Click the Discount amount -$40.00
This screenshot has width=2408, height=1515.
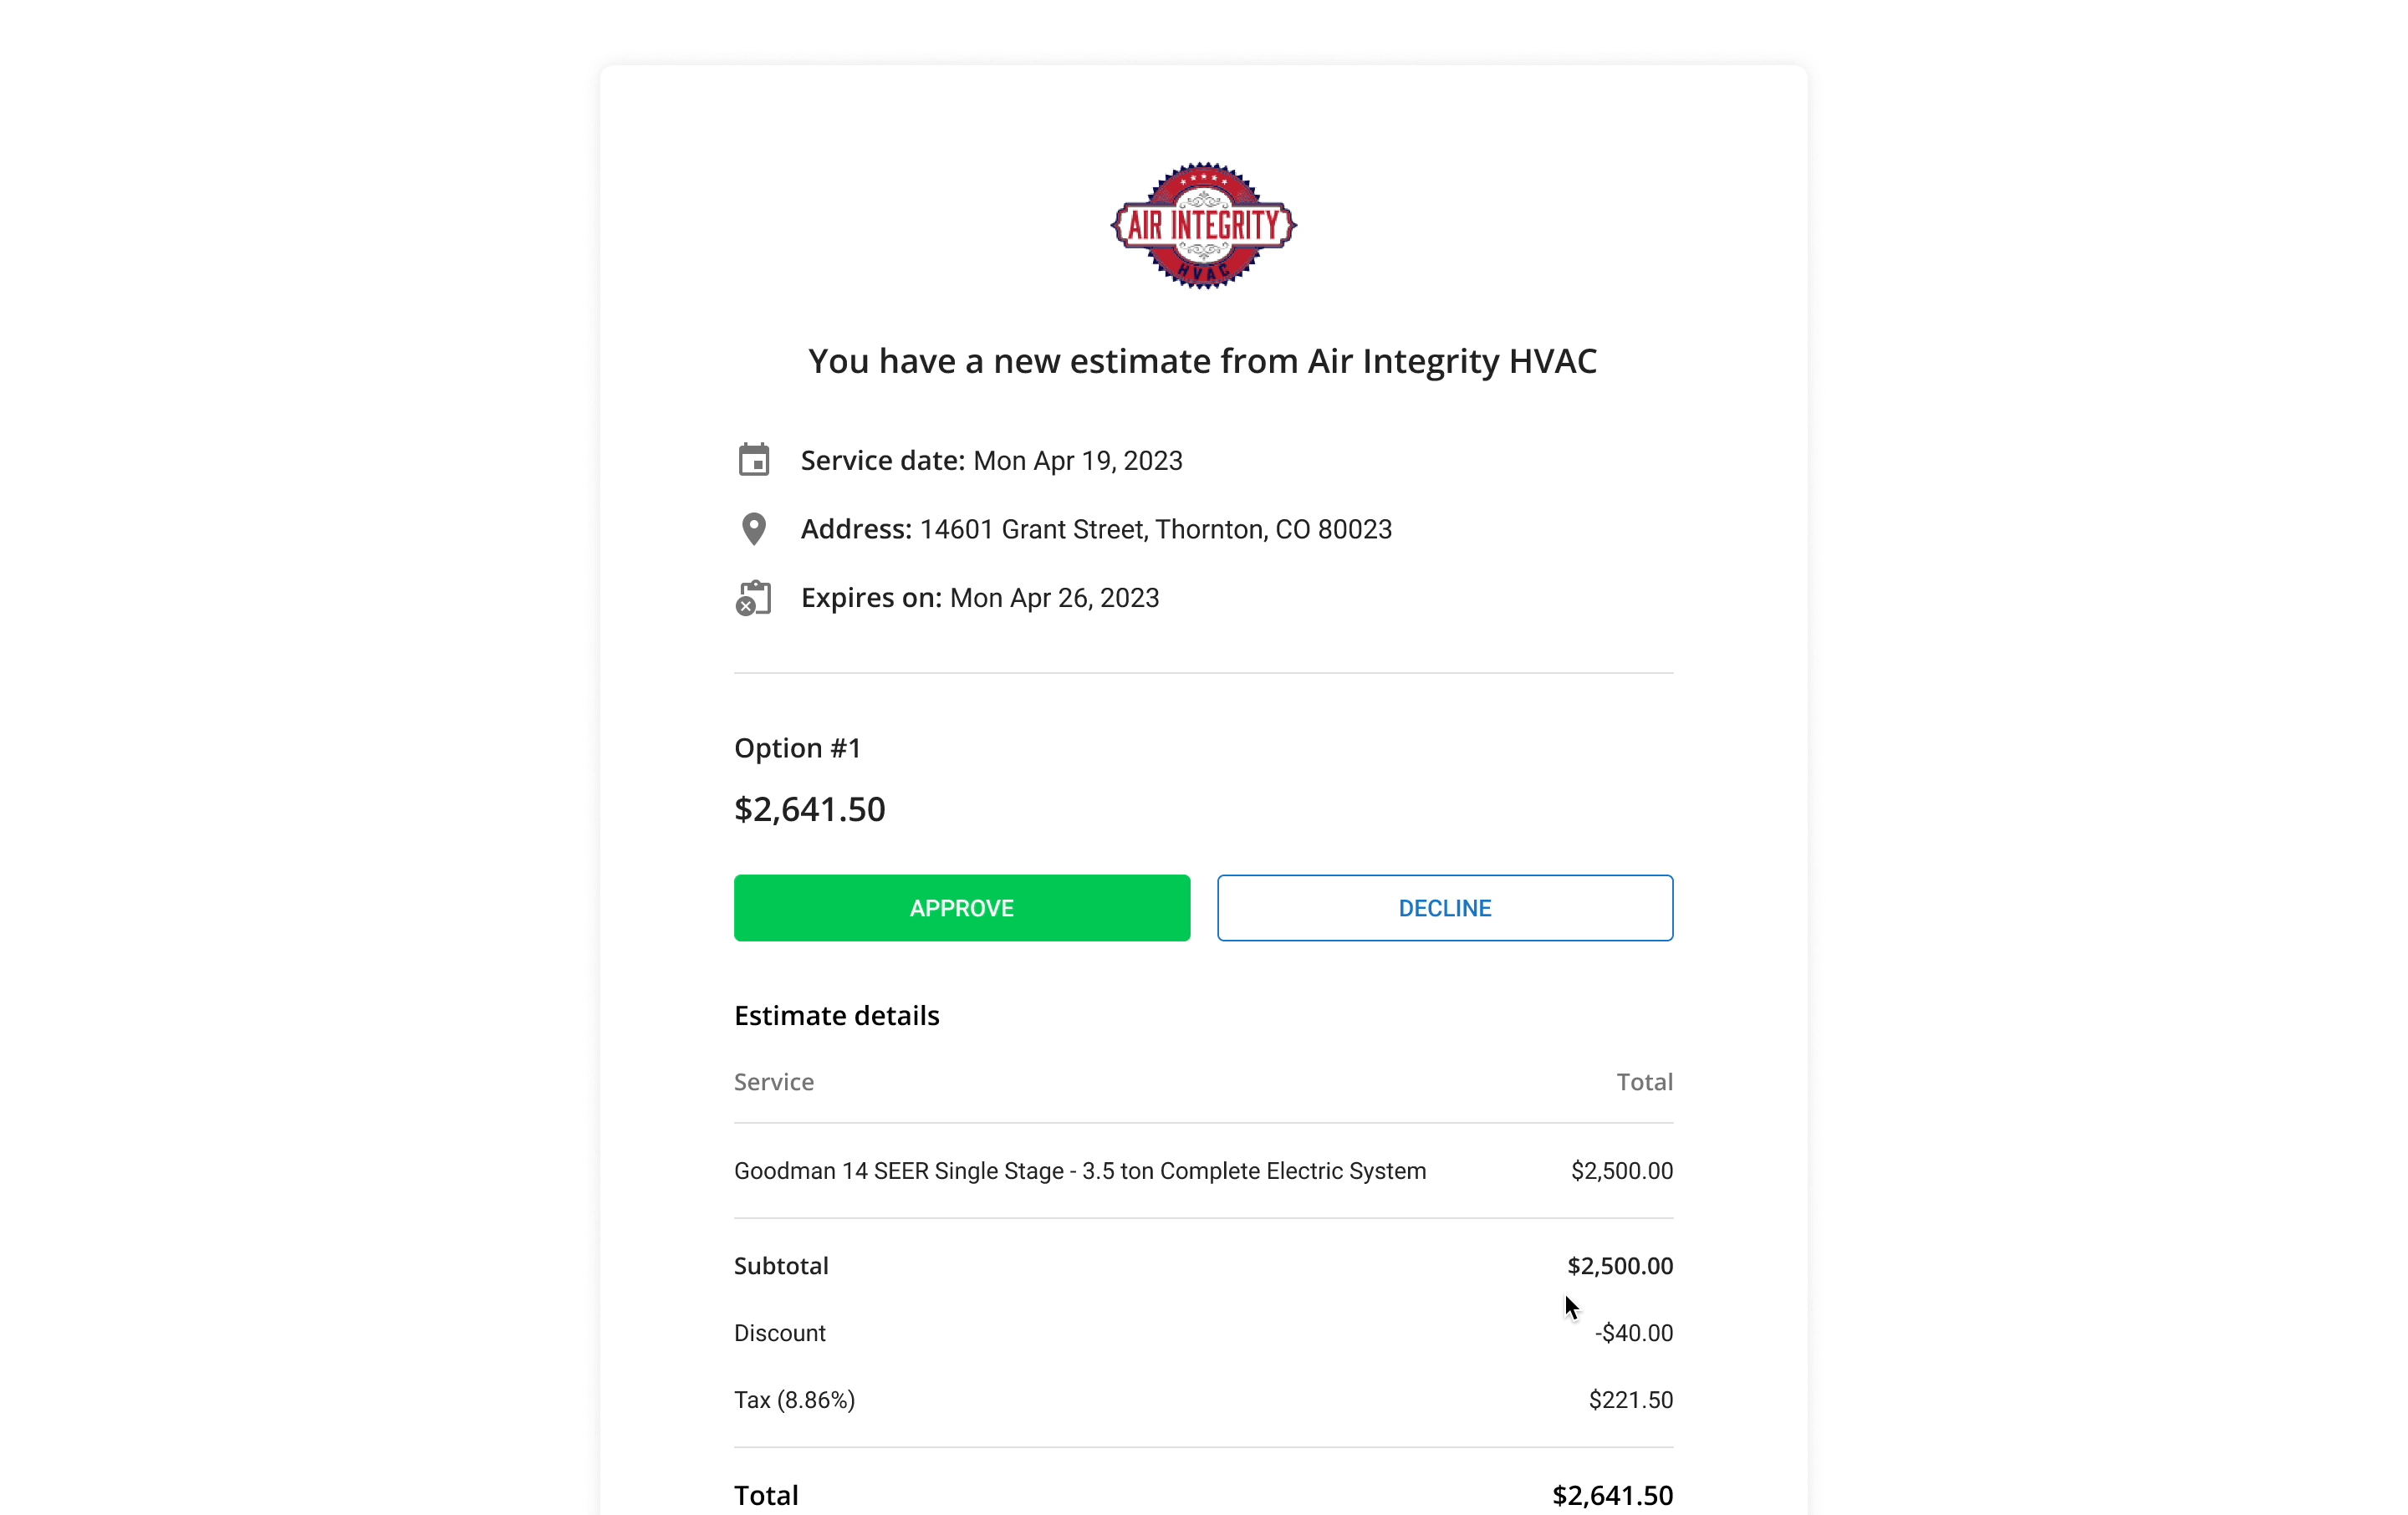pos(1633,1333)
